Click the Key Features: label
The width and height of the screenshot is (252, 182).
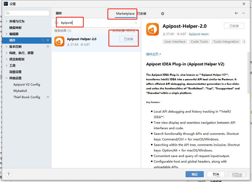pyautogui.click(x=153, y=102)
